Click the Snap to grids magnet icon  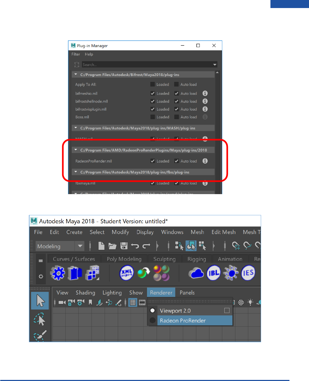coord(236,246)
